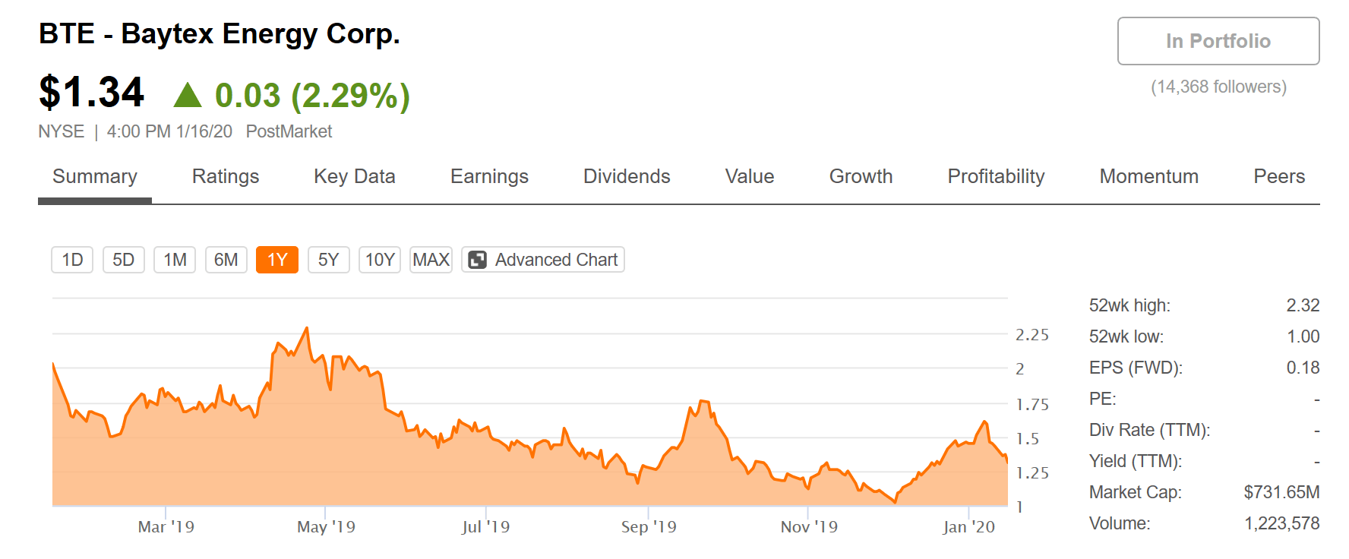Image resolution: width=1349 pixels, height=559 pixels.
Task: Click the Advanced Chart icon
Action: coord(477,260)
